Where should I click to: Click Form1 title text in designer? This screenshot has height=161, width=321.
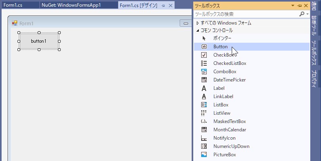26,23
